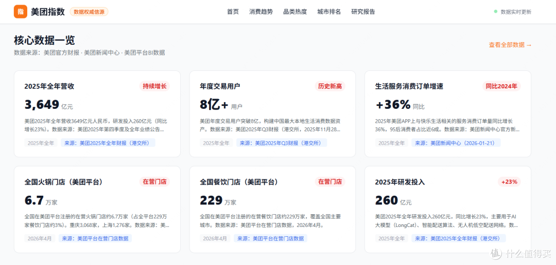Click the 历史新高 tag
Screen dimensions: 556x265
tap(330, 86)
